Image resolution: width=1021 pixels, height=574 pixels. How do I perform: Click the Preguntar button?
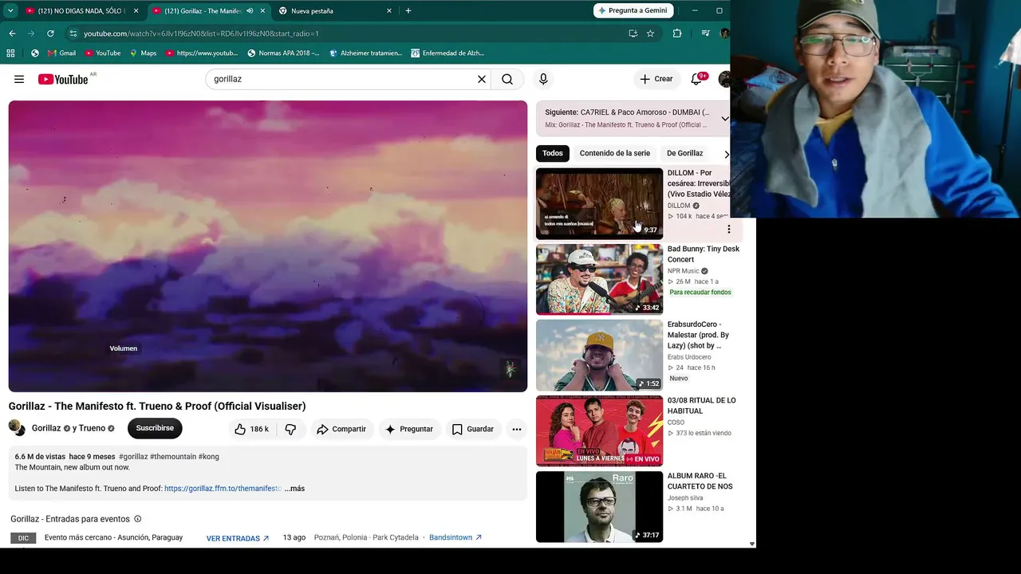[409, 429]
